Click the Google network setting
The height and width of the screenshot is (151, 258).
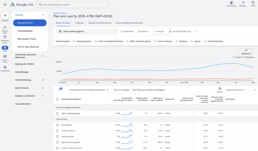click(x=161, y=31)
